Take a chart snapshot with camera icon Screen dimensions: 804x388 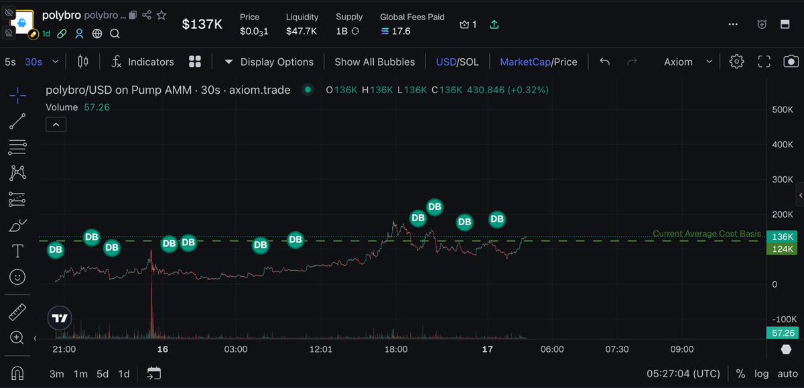point(791,62)
